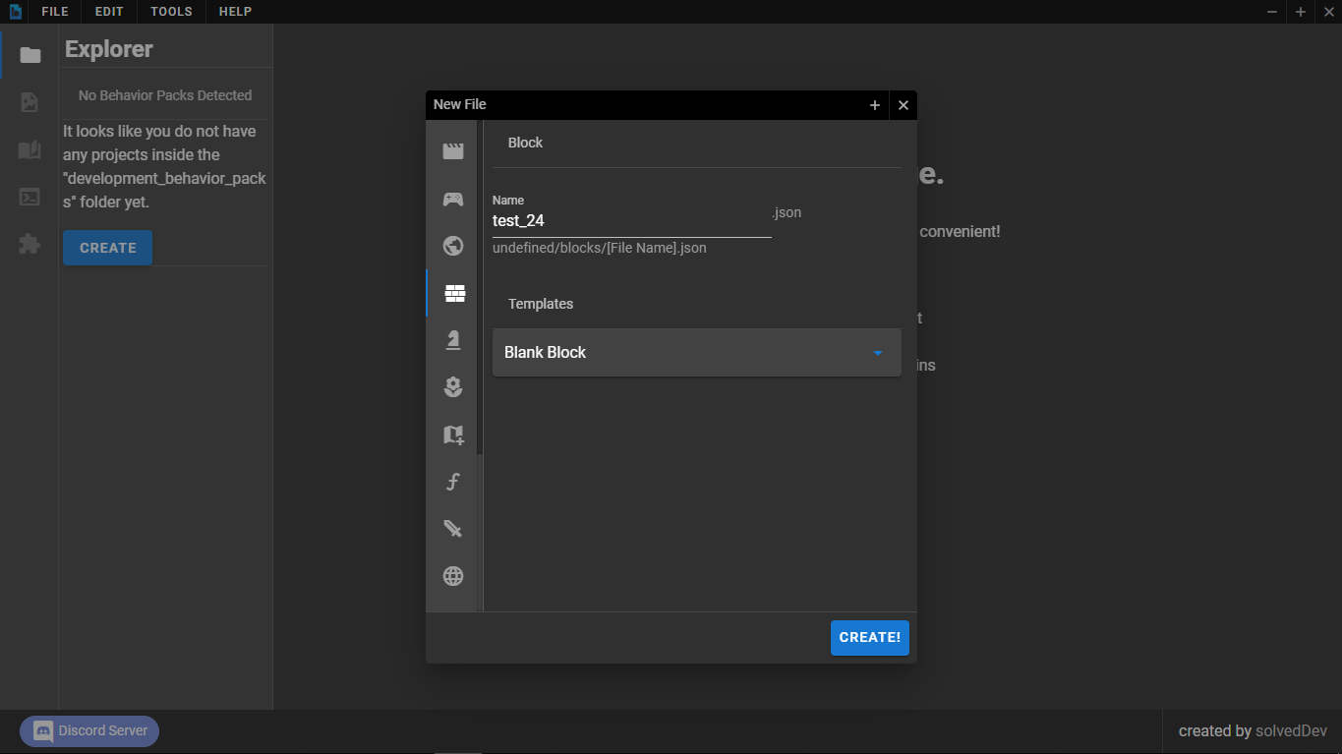
Task: Open the Discord Server link
Action: 89,731
